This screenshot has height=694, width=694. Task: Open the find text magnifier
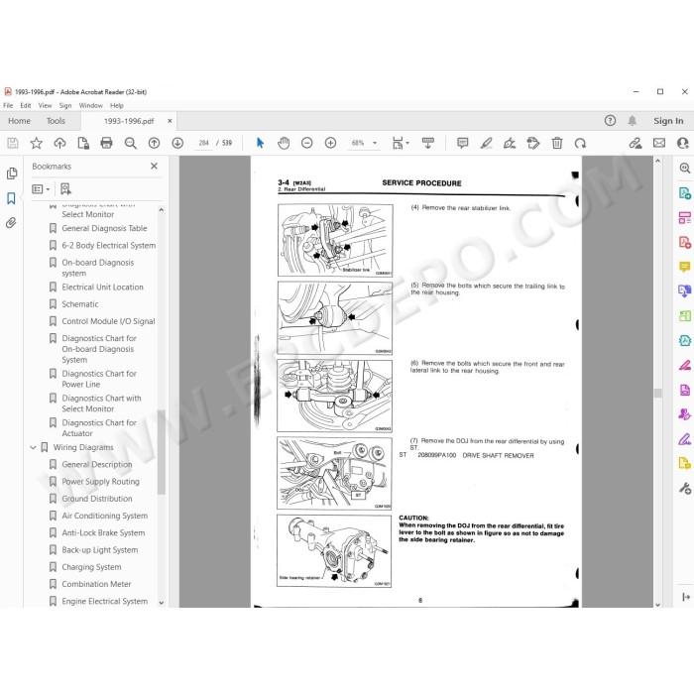point(131,143)
